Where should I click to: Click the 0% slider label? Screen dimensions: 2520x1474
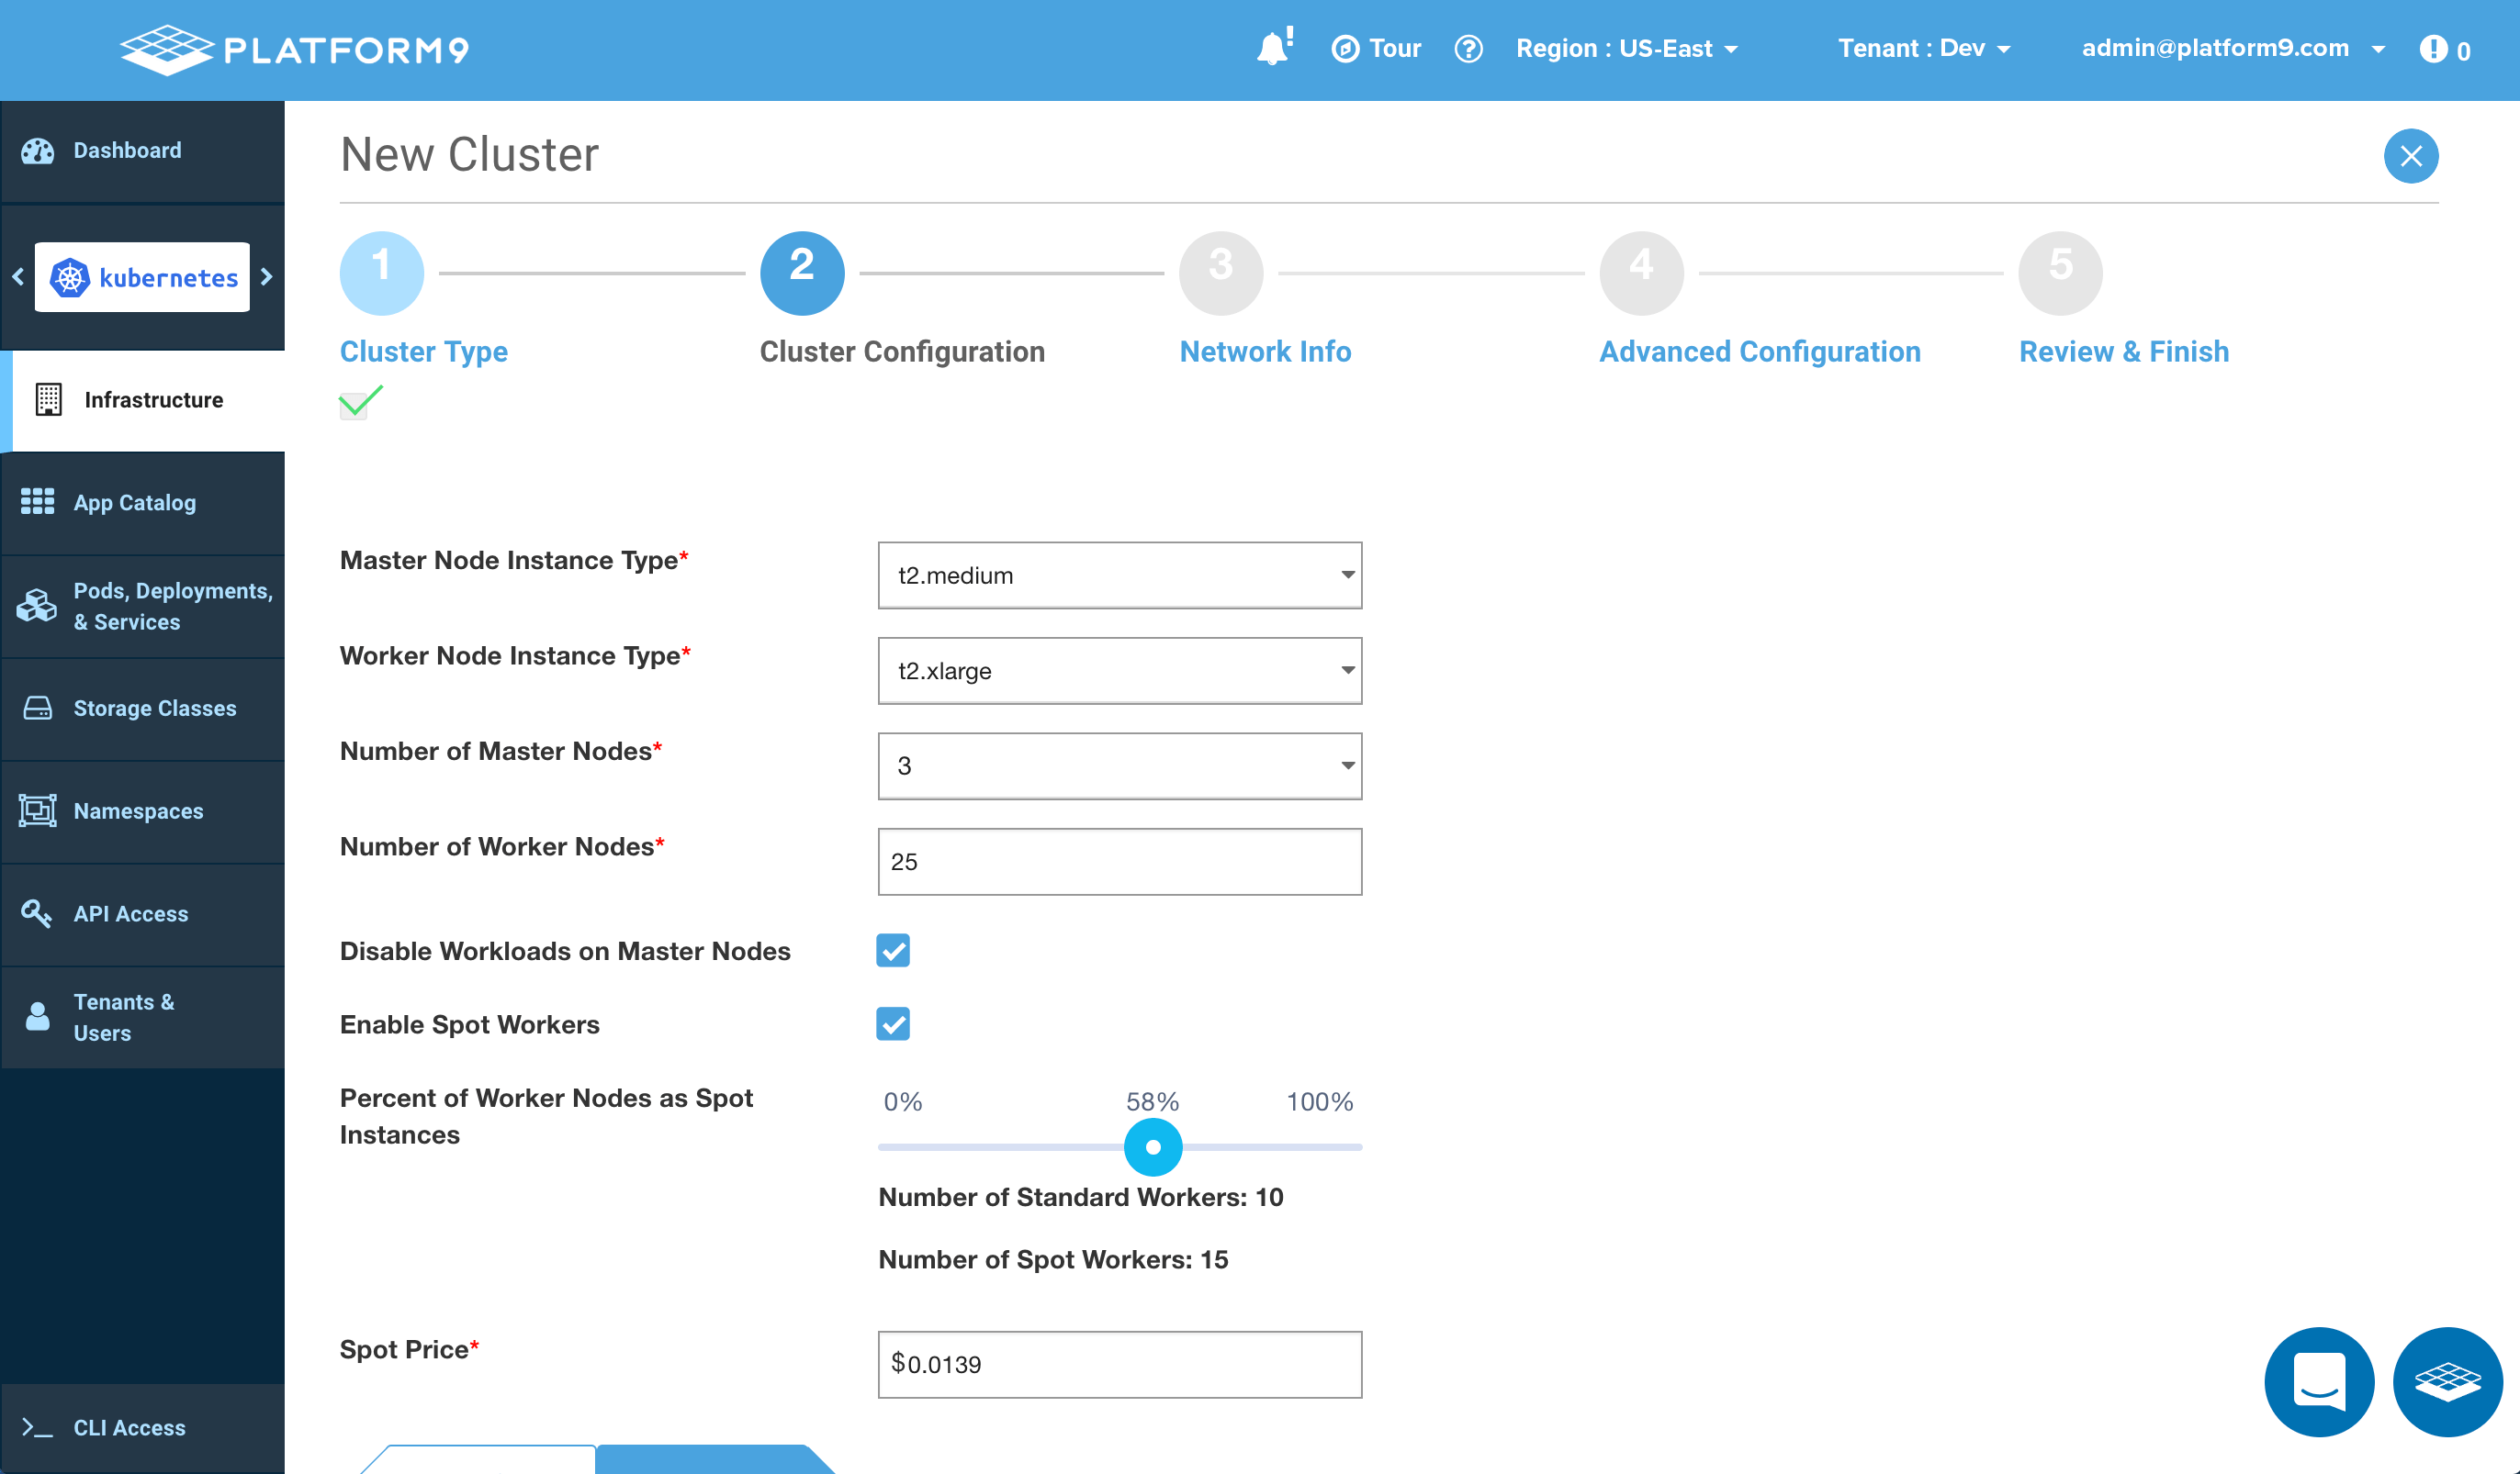click(x=902, y=1101)
